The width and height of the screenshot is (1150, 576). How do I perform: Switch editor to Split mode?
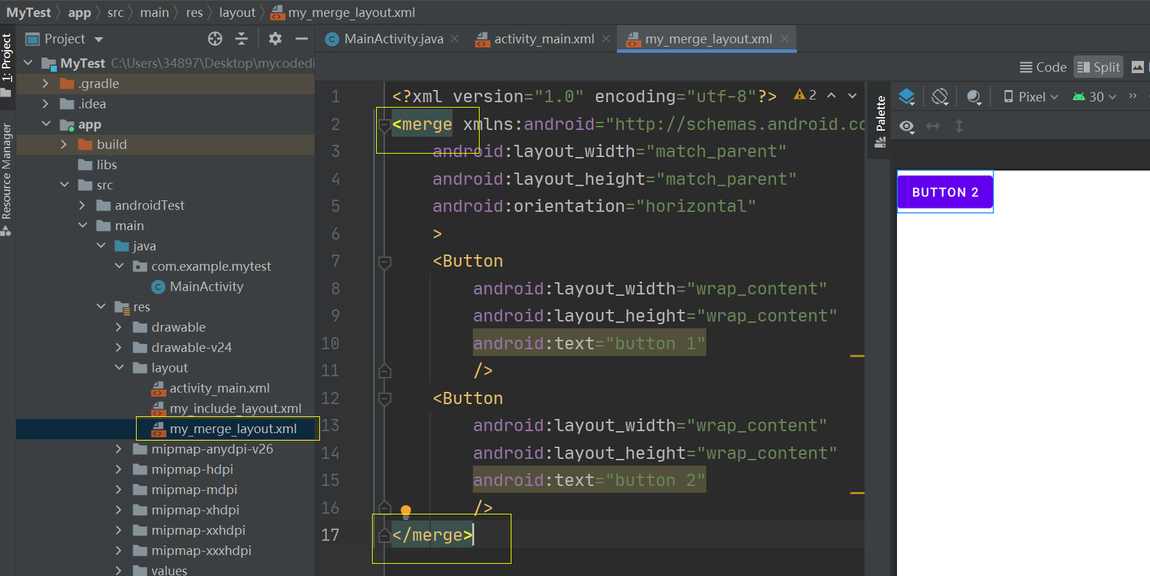coord(1099,67)
